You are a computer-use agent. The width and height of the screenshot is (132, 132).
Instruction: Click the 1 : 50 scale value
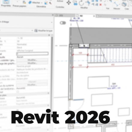[x=20, y=38]
